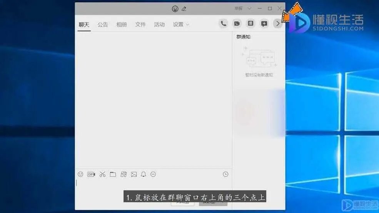Click the send picture icon
Image resolution: width=379 pixels, height=213 pixels.
134,174
